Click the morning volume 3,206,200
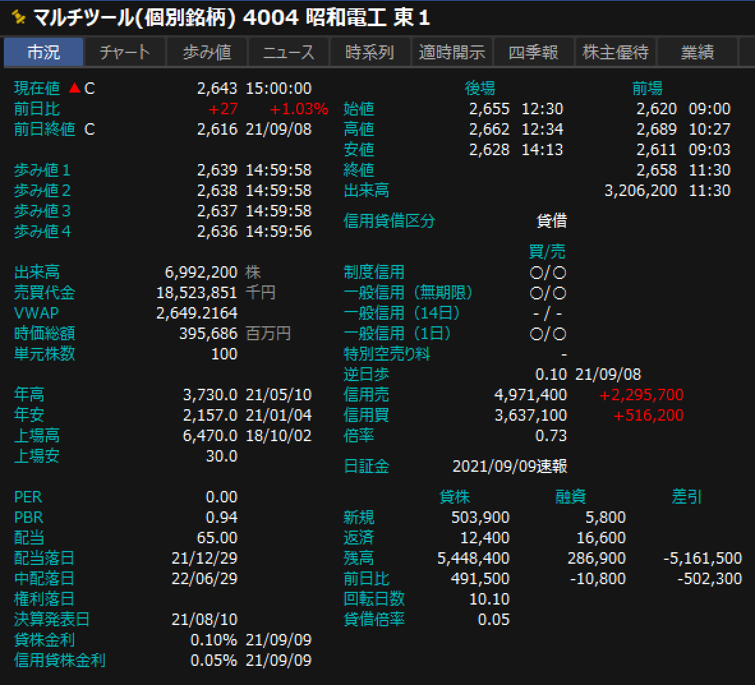The width and height of the screenshot is (755, 685). (641, 191)
